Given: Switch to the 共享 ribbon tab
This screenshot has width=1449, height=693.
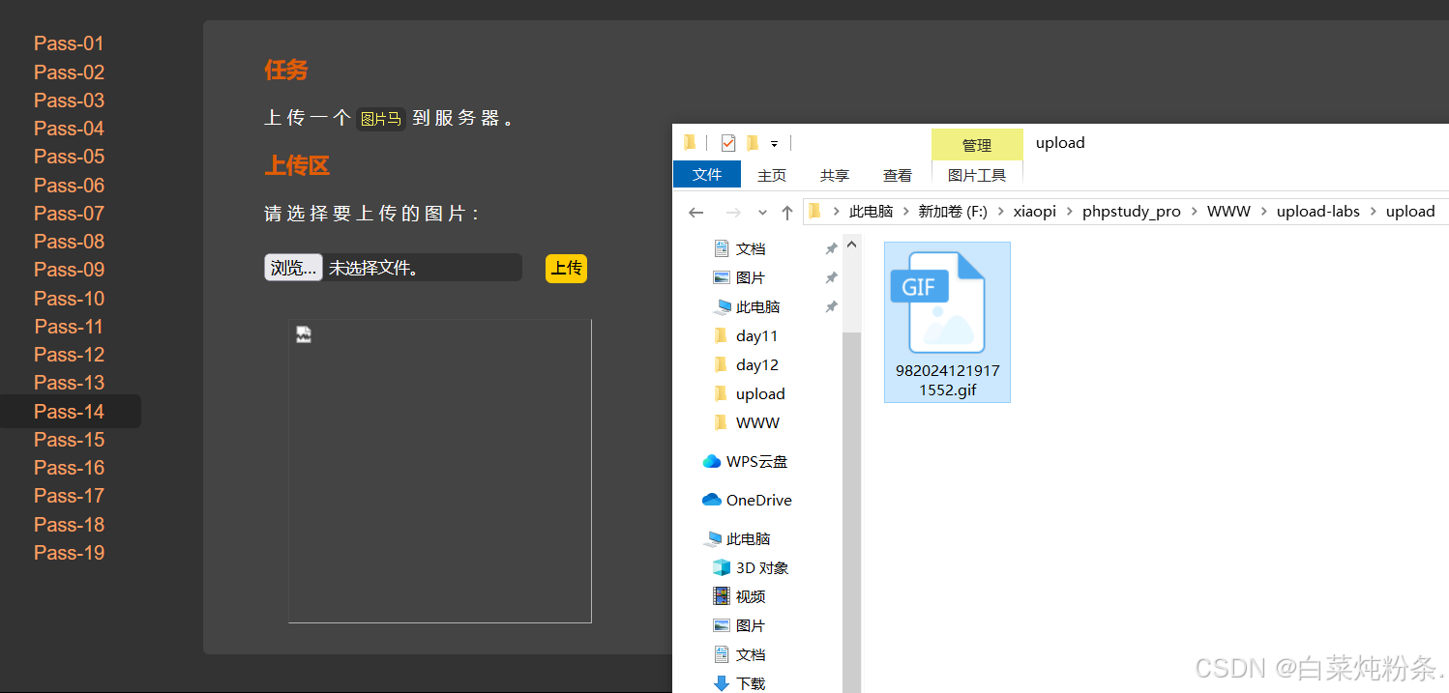Looking at the screenshot, I should pyautogui.click(x=835, y=175).
